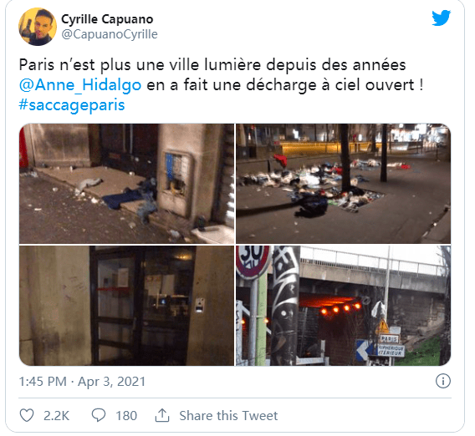
Task: Click the tweet text about ville lumière
Action: [x=221, y=85]
